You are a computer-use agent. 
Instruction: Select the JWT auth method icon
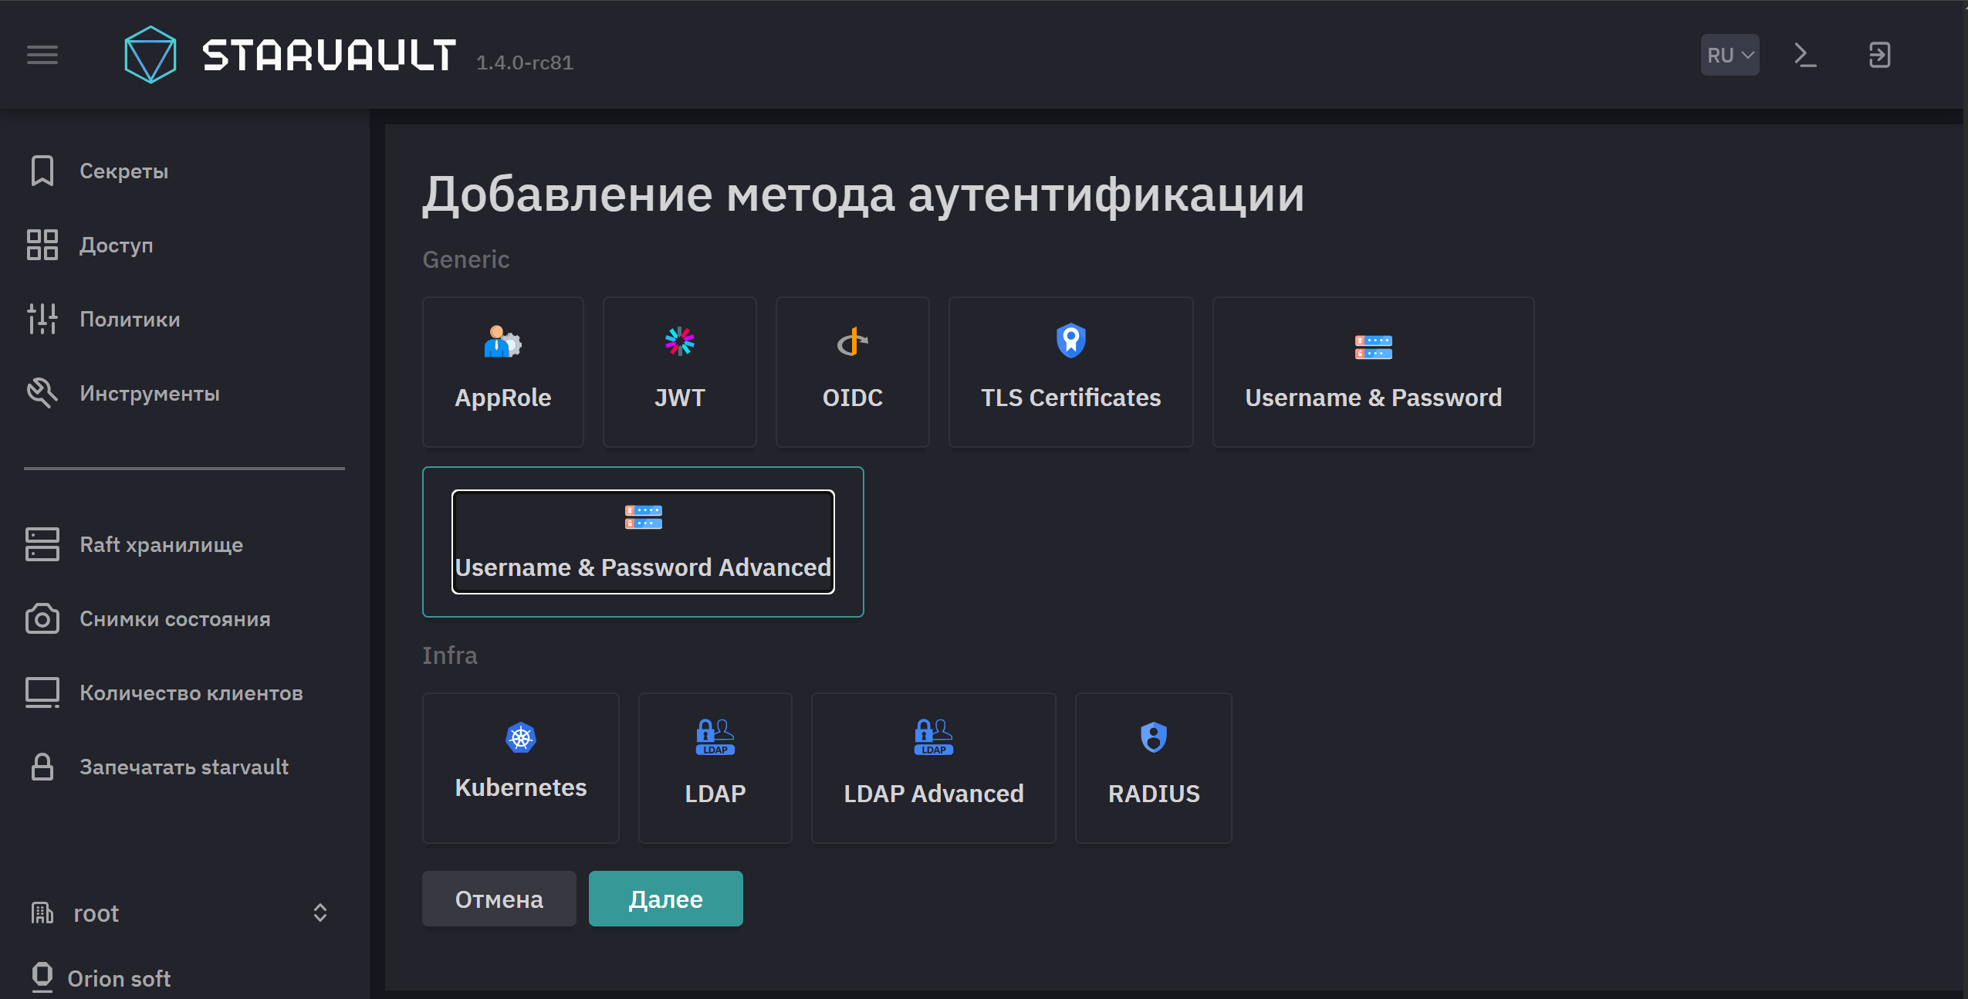click(x=680, y=341)
